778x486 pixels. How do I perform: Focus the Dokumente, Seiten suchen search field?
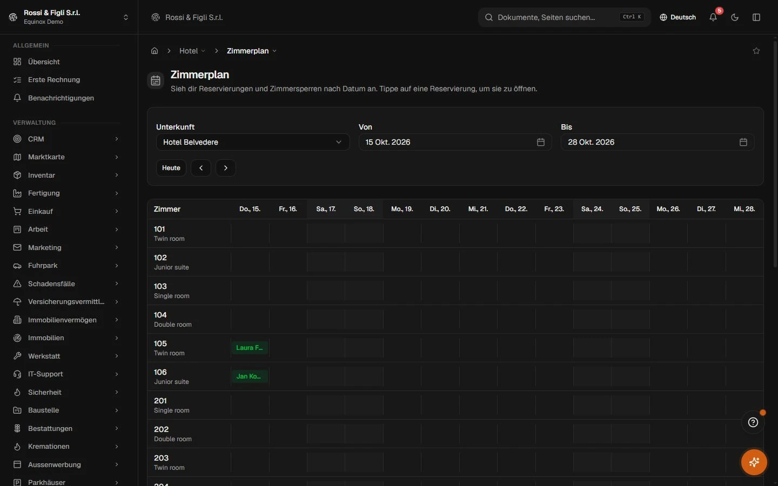(x=565, y=17)
